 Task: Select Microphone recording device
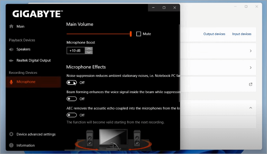[x=33, y=82]
